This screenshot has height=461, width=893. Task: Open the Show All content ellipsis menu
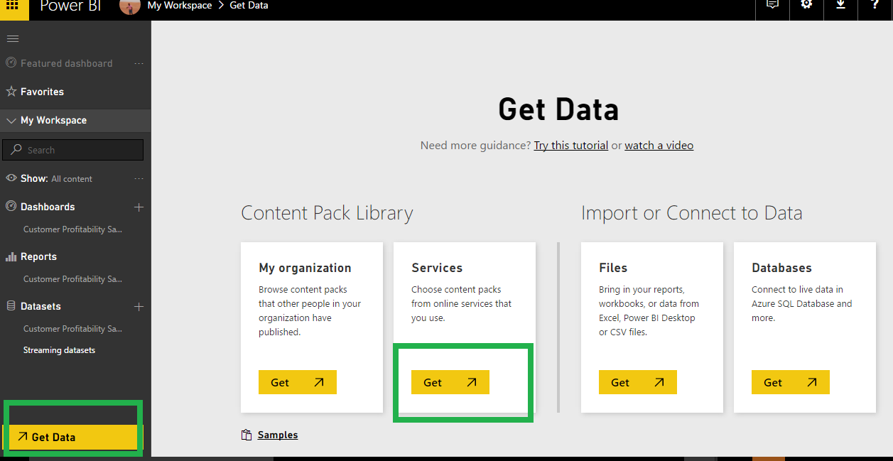pyautogui.click(x=139, y=178)
